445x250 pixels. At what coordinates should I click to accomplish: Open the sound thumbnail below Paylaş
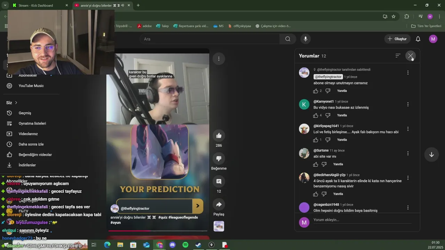click(x=219, y=226)
